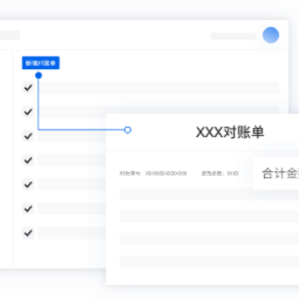Uncheck the second checkbox in the list
Viewport: 299px width, 299px height.
pyautogui.click(x=28, y=112)
